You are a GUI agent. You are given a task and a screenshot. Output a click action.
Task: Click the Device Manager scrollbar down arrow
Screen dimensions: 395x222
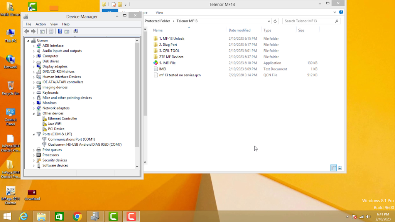pyautogui.click(x=137, y=166)
